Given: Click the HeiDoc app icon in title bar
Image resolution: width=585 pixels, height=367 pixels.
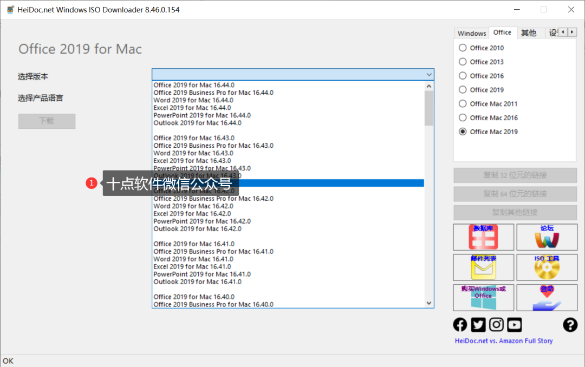Looking at the screenshot, I should [10, 10].
